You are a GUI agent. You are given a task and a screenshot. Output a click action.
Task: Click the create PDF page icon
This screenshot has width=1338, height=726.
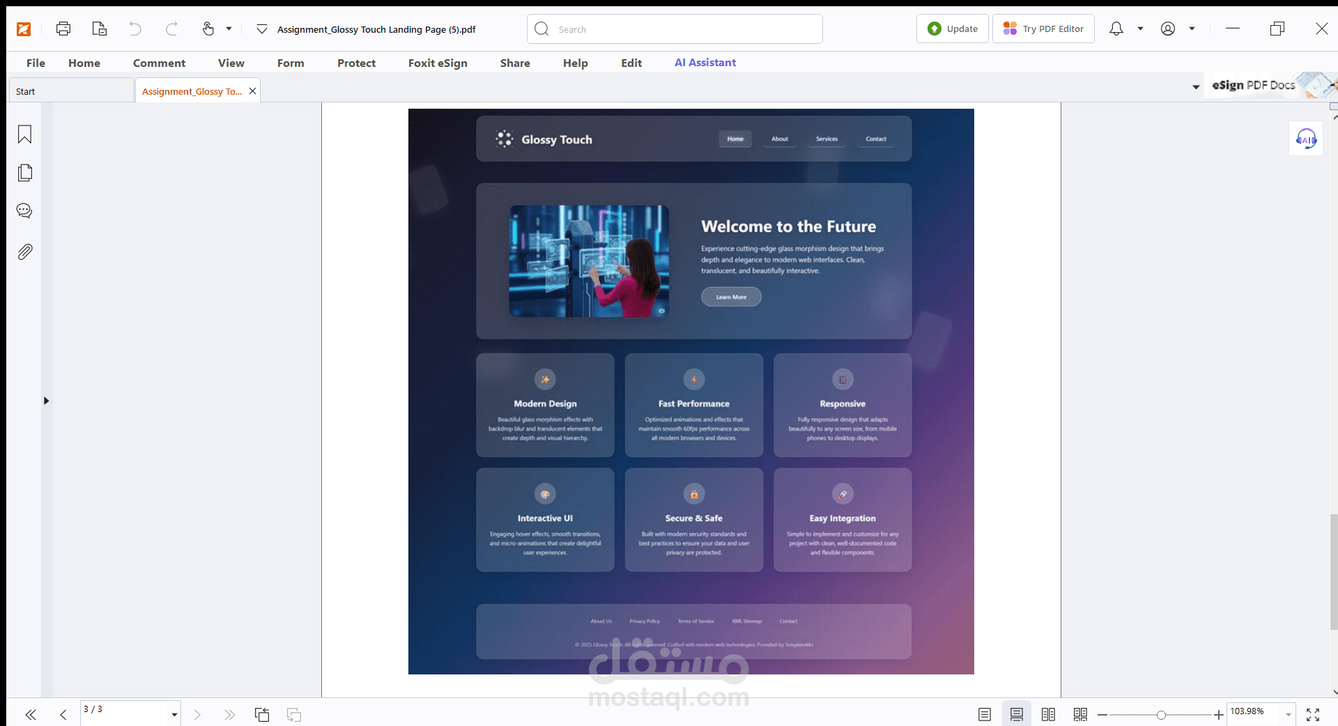100,29
